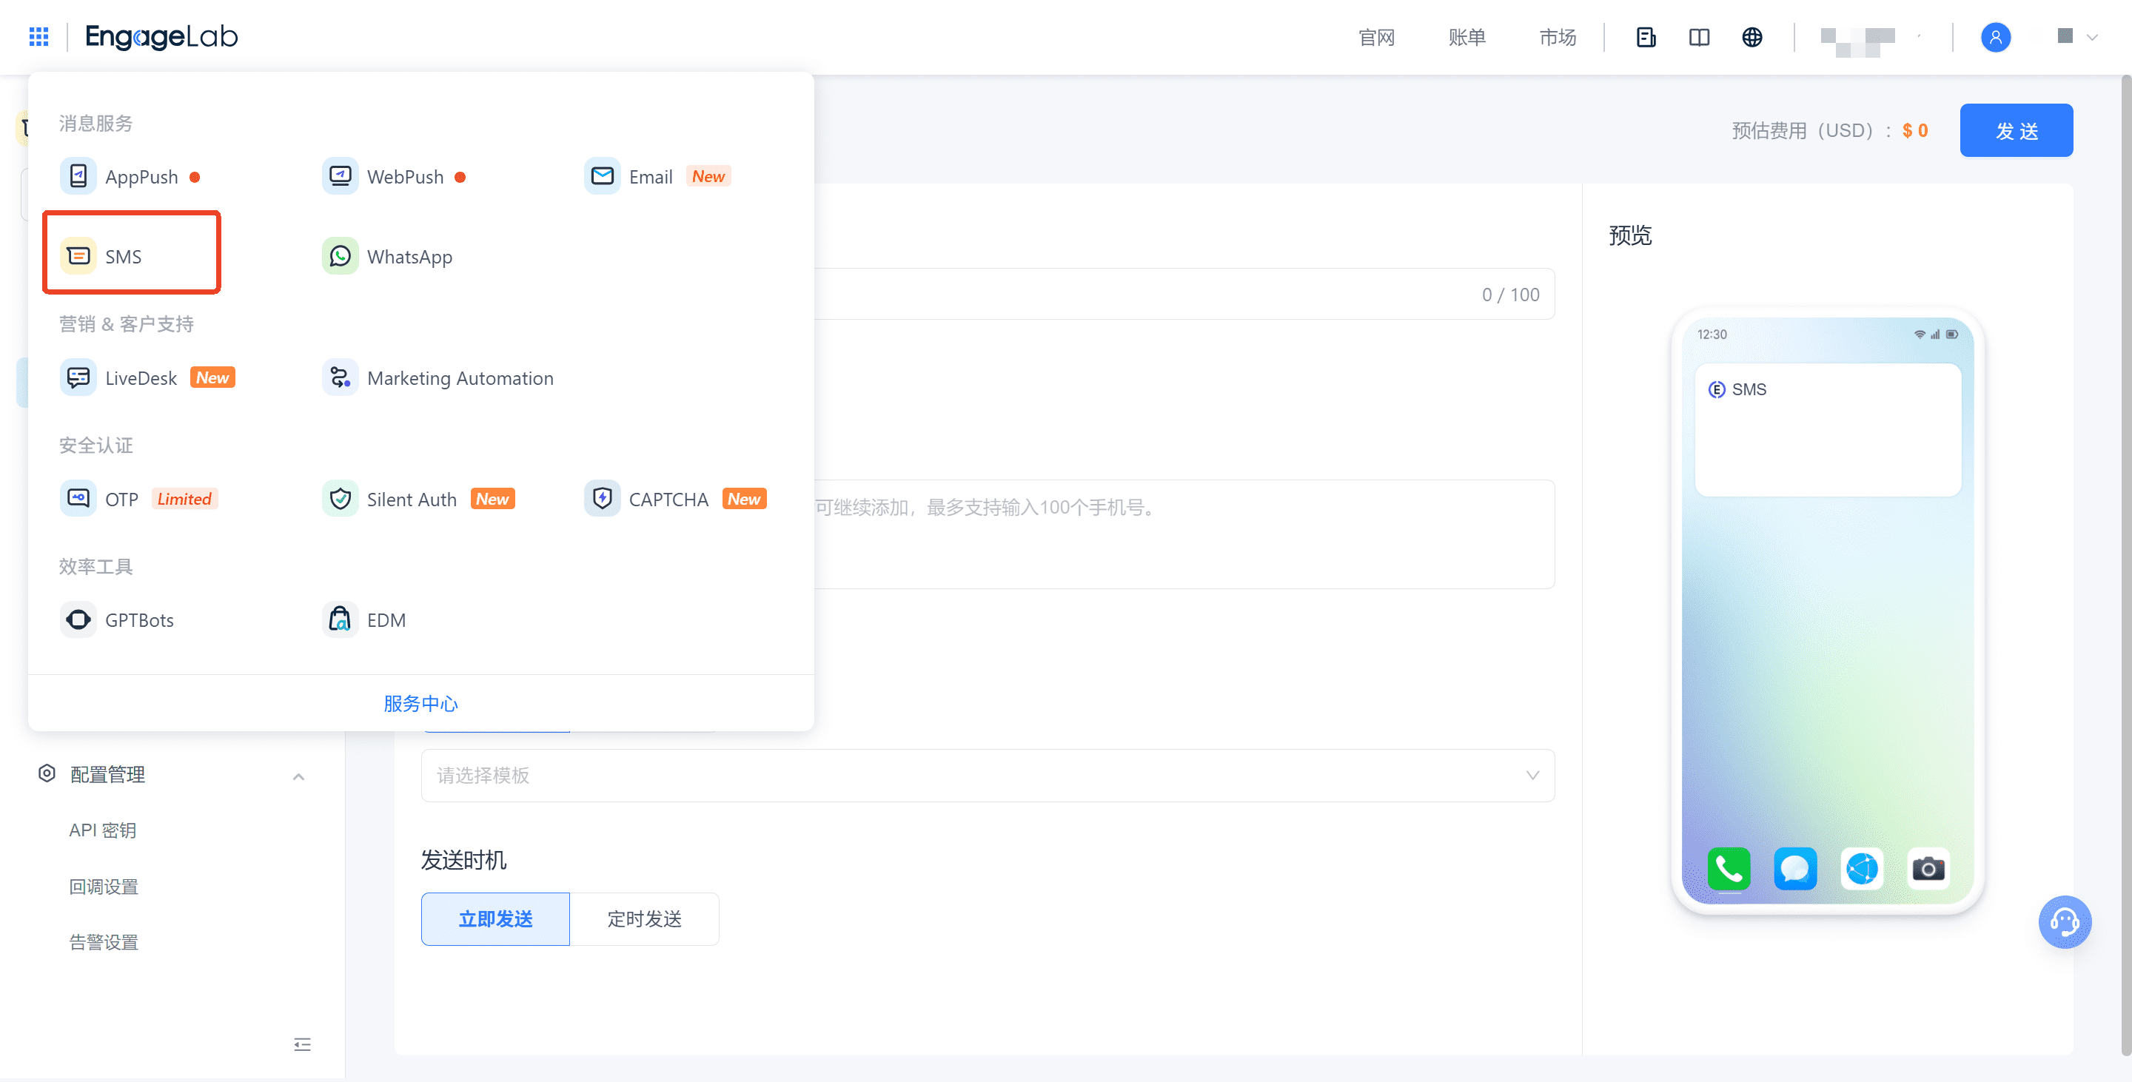Click the 配置管理 settings icon

(x=47, y=773)
